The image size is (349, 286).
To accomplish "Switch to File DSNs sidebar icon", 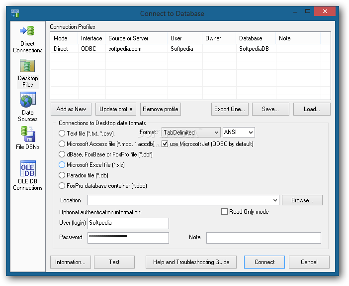I will tap(28, 138).
